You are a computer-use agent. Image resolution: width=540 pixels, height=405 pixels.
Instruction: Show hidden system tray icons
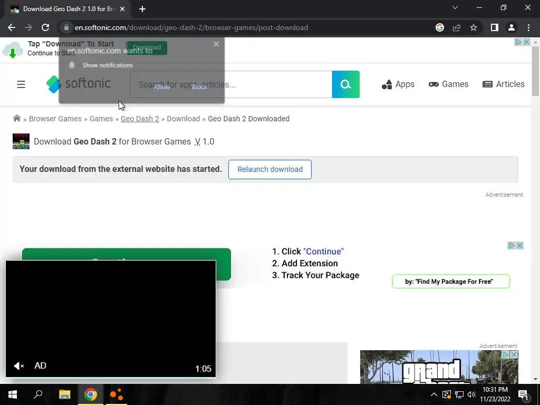(x=434, y=394)
